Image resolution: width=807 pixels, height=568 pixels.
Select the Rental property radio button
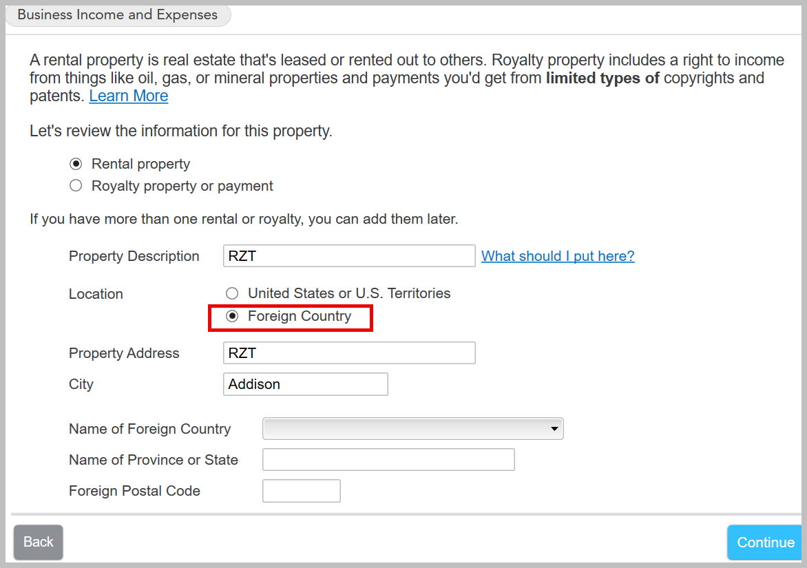pos(76,165)
